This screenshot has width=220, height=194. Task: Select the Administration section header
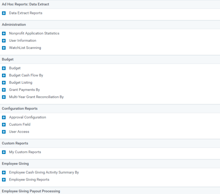tap(110, 24)
